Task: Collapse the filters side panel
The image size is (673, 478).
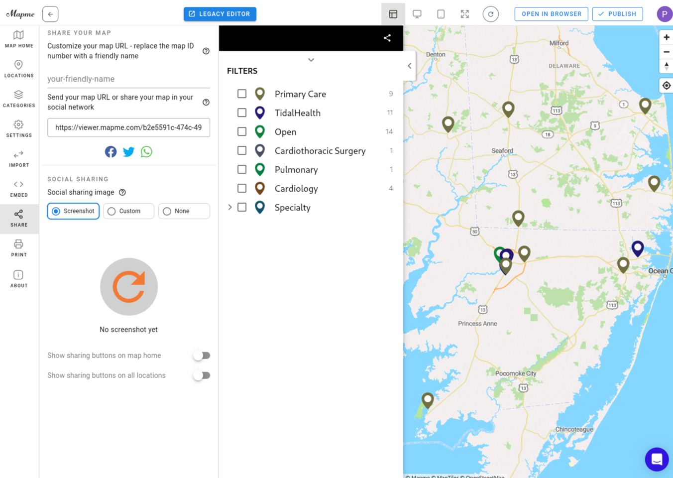Action: (409, 66)
